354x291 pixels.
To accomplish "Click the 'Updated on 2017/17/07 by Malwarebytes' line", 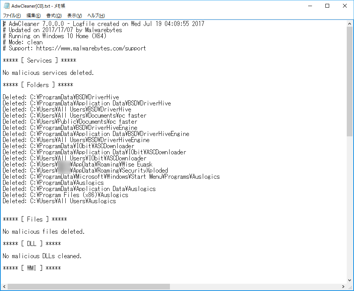I will click(62, 30).
